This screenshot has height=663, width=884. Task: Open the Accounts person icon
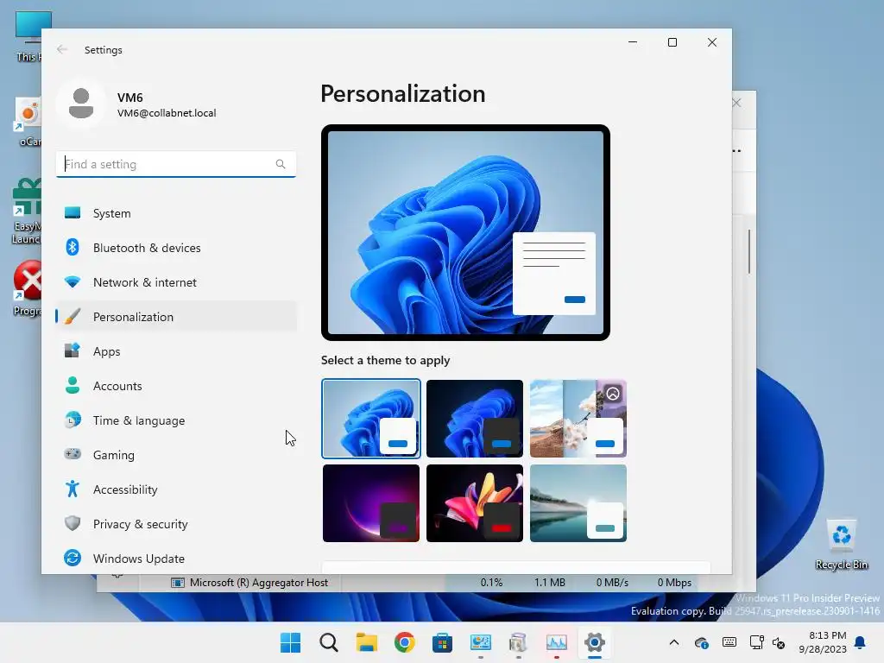point(73,386)
